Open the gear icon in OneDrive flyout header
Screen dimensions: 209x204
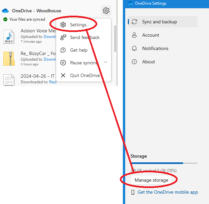106,11
